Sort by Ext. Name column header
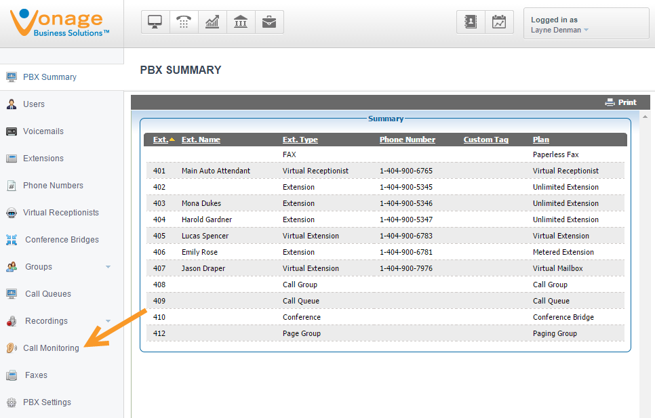 click(201, 140)
